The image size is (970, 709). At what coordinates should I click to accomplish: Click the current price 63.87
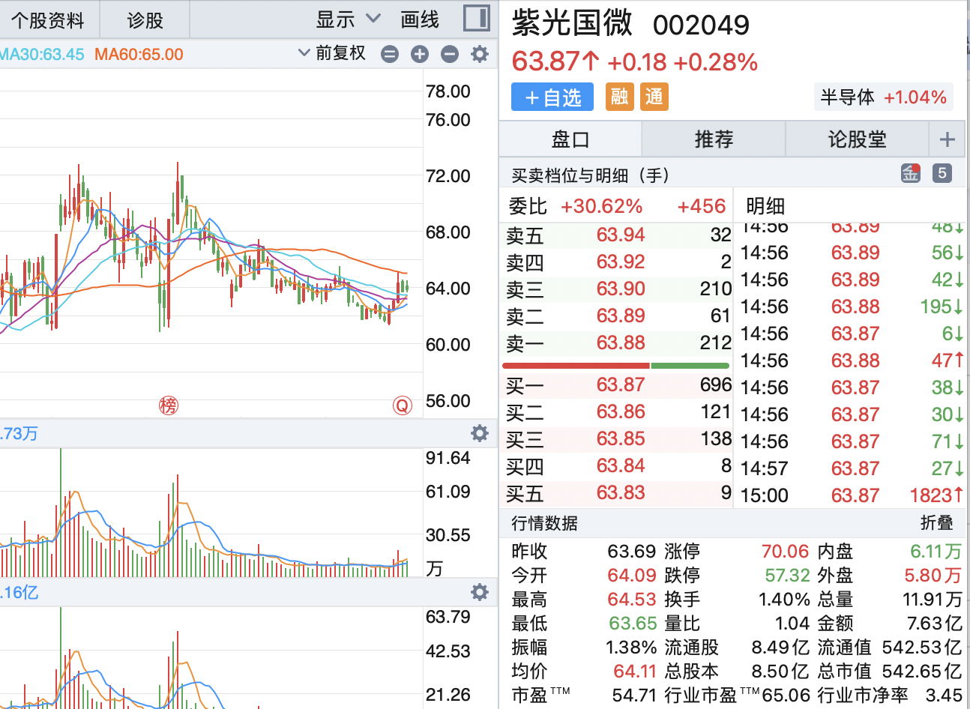click(555, 61)
